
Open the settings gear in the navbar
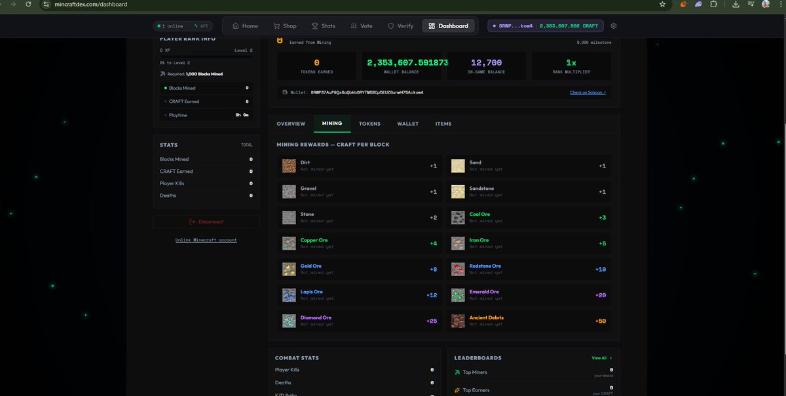point(613,26)
